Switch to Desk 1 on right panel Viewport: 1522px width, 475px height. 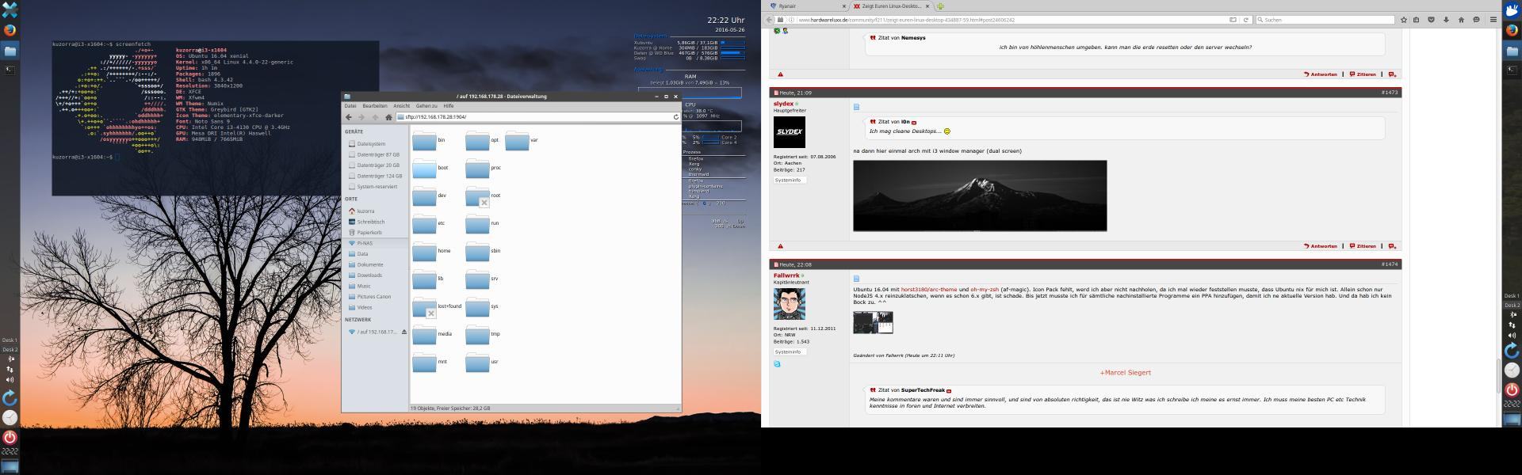pyautogui.click(x=1512, y=296)
